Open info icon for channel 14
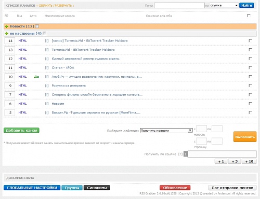This screenshot has width=260, height=199. (x=47, y=41)
